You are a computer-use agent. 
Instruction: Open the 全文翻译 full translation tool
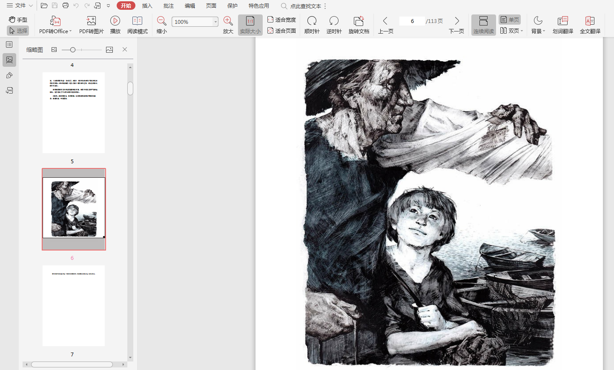point(590,21)
